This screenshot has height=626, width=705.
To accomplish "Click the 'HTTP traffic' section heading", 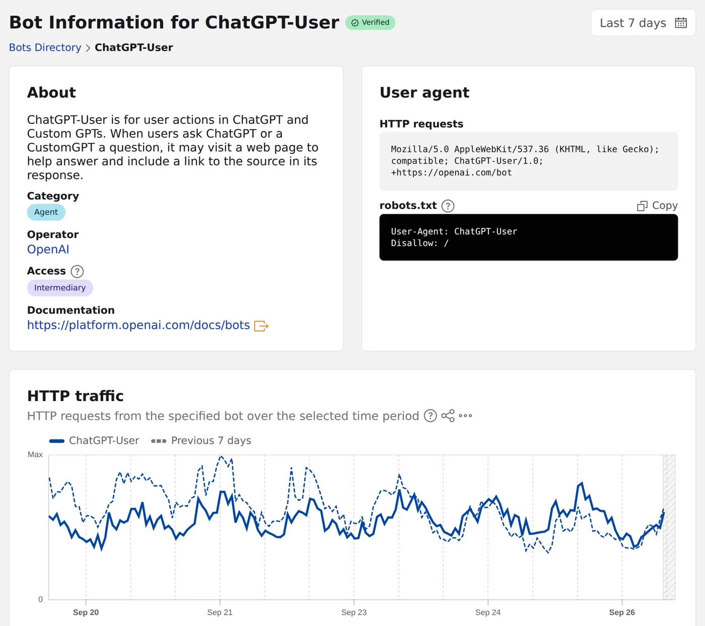I will tap(76, 396).
